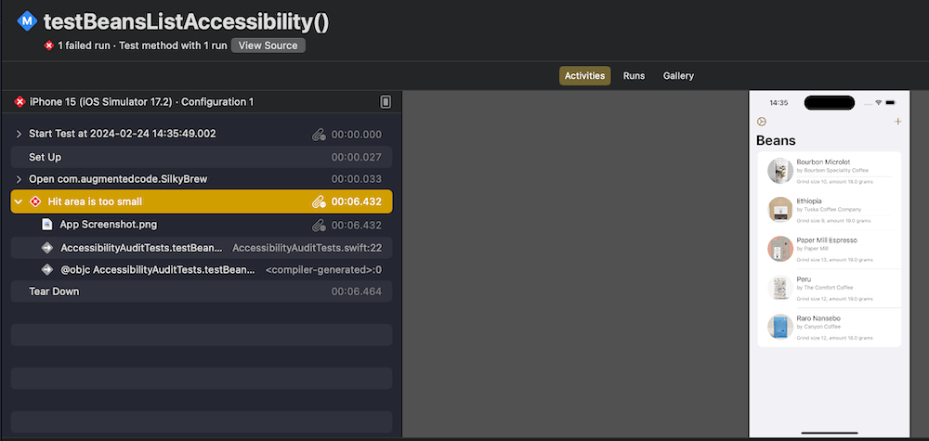Click the paperclip on the highlighted failure row
Image resolution: width=929 pixels, height=441 pixels.
[318, 201]
